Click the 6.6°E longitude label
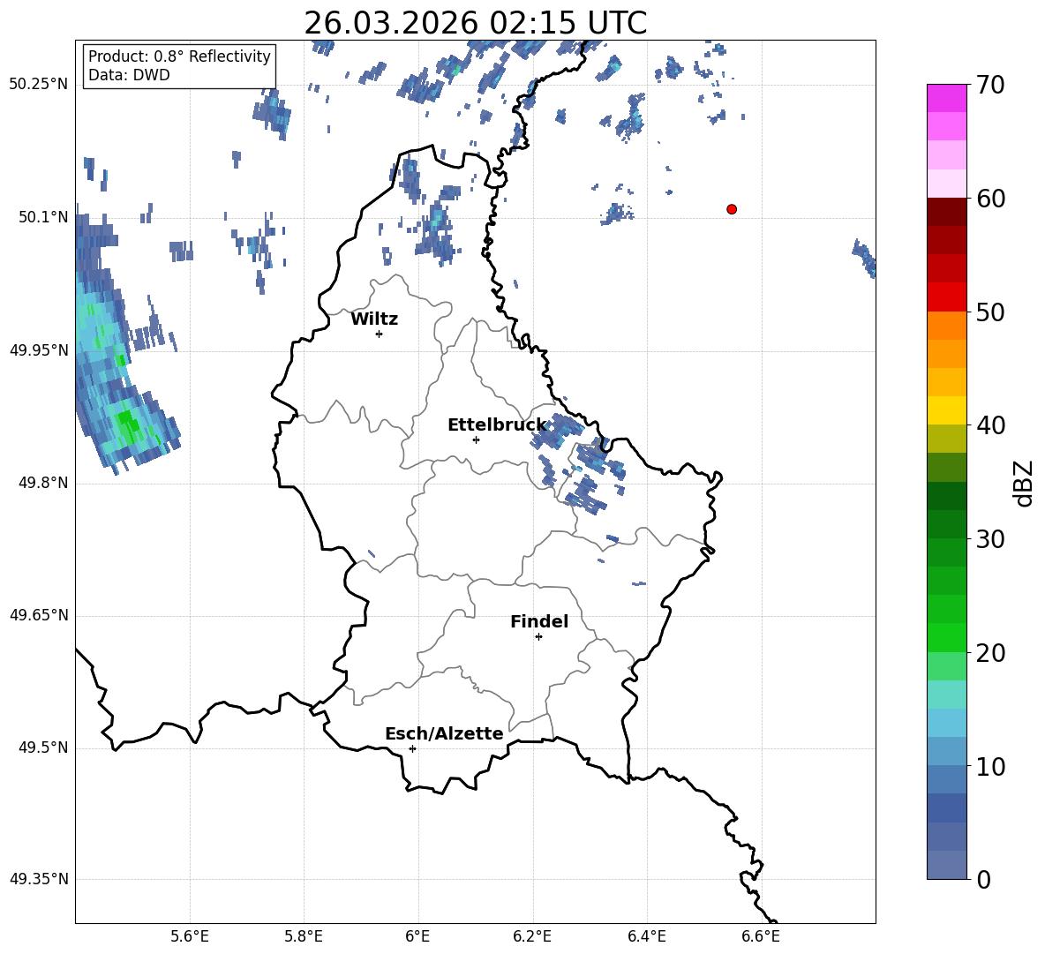 coord(761,936)
